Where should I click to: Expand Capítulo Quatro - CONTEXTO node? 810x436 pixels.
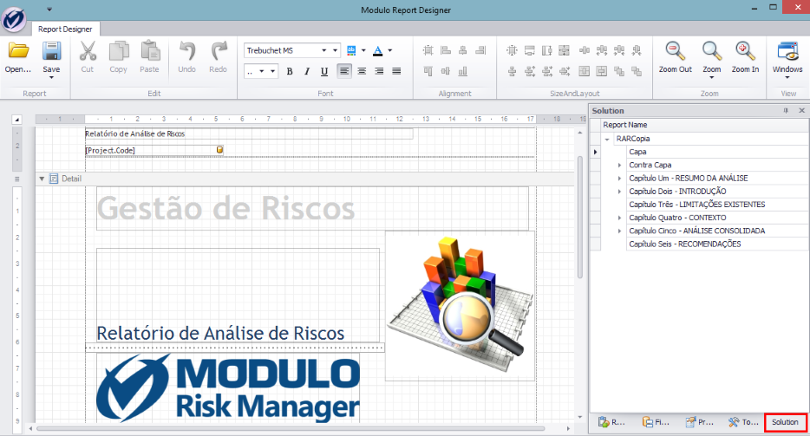(620, 218)
